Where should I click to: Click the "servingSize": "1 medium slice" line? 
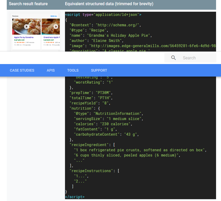(108, 119)
